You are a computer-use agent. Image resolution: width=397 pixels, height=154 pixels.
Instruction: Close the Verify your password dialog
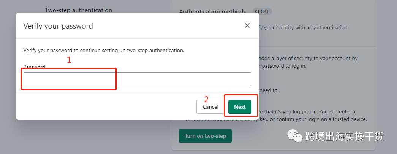pos(247,25)
